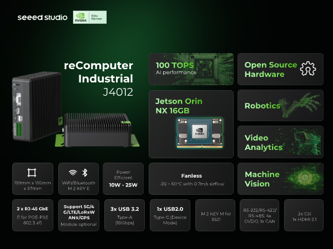Click the 1x USB2.0 heading

pyautogui.click(x=170, y=209)
